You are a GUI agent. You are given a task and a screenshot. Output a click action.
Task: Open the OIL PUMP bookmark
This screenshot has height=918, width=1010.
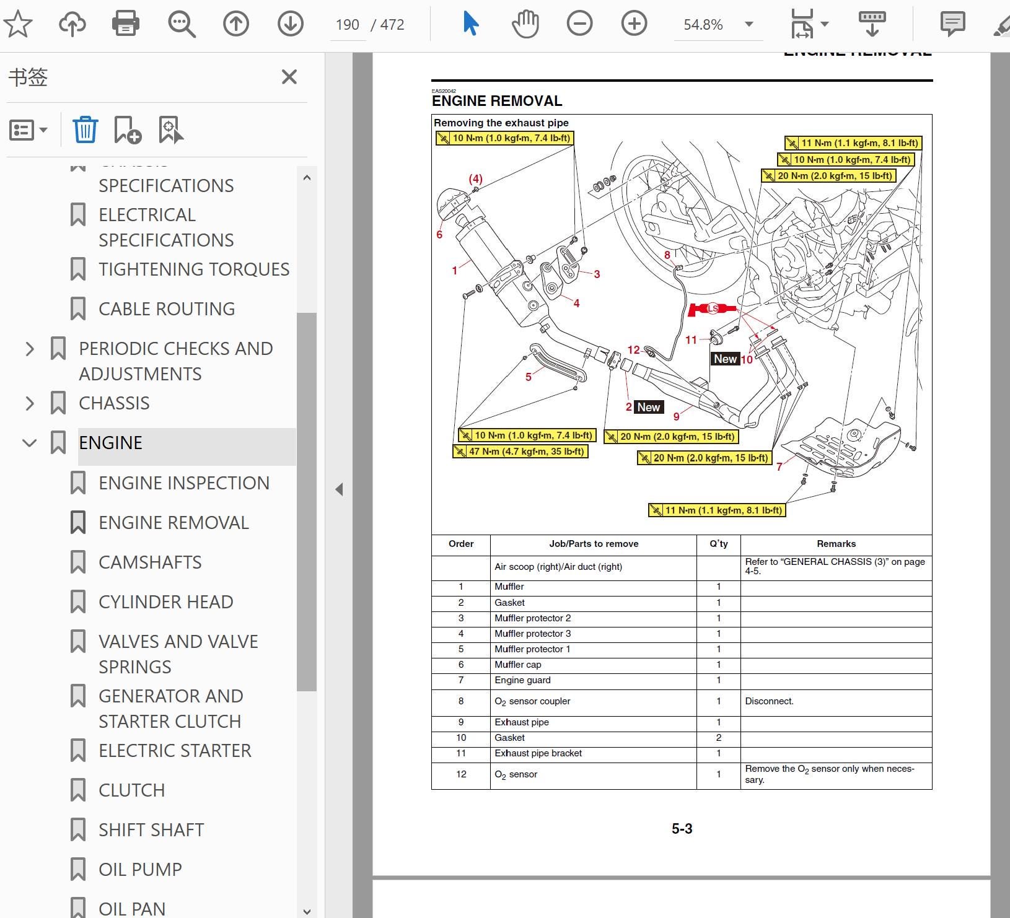pyautogui.click(x=140, y=869)
